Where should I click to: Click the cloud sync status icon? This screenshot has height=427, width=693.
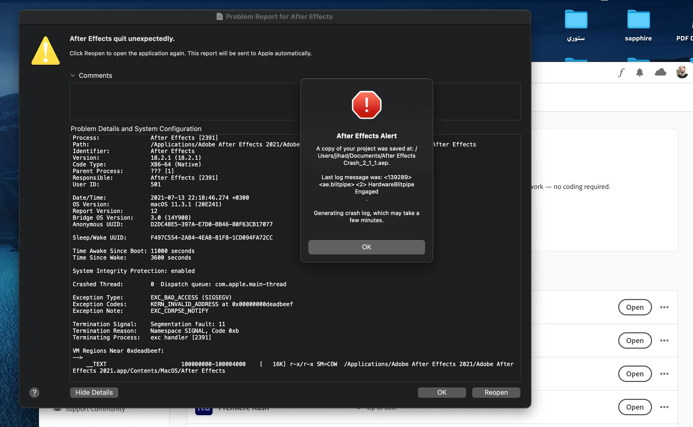click(660, 72)
